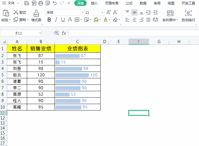199x146 pixels.
Task: Increase font size with A+ icon
Action: point(108,12)
